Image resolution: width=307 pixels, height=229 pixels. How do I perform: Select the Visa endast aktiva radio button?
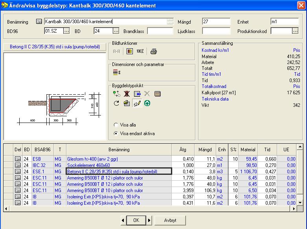pyautogui.click(x=116, y=134)
